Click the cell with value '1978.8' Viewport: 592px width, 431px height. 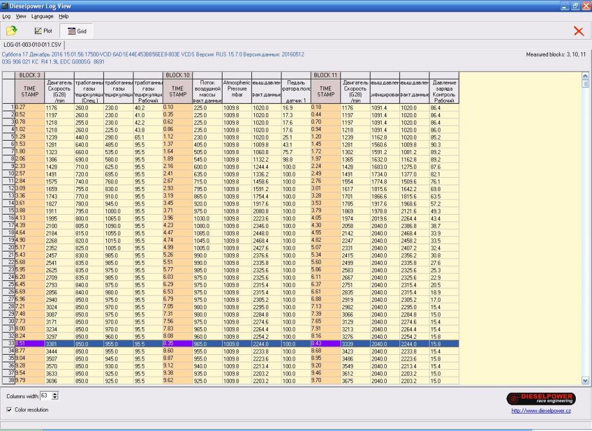point(384,211)
